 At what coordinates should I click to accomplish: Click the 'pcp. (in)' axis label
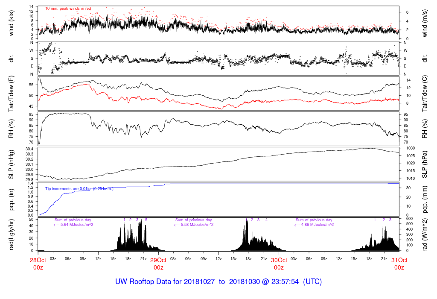coord(11,199)
